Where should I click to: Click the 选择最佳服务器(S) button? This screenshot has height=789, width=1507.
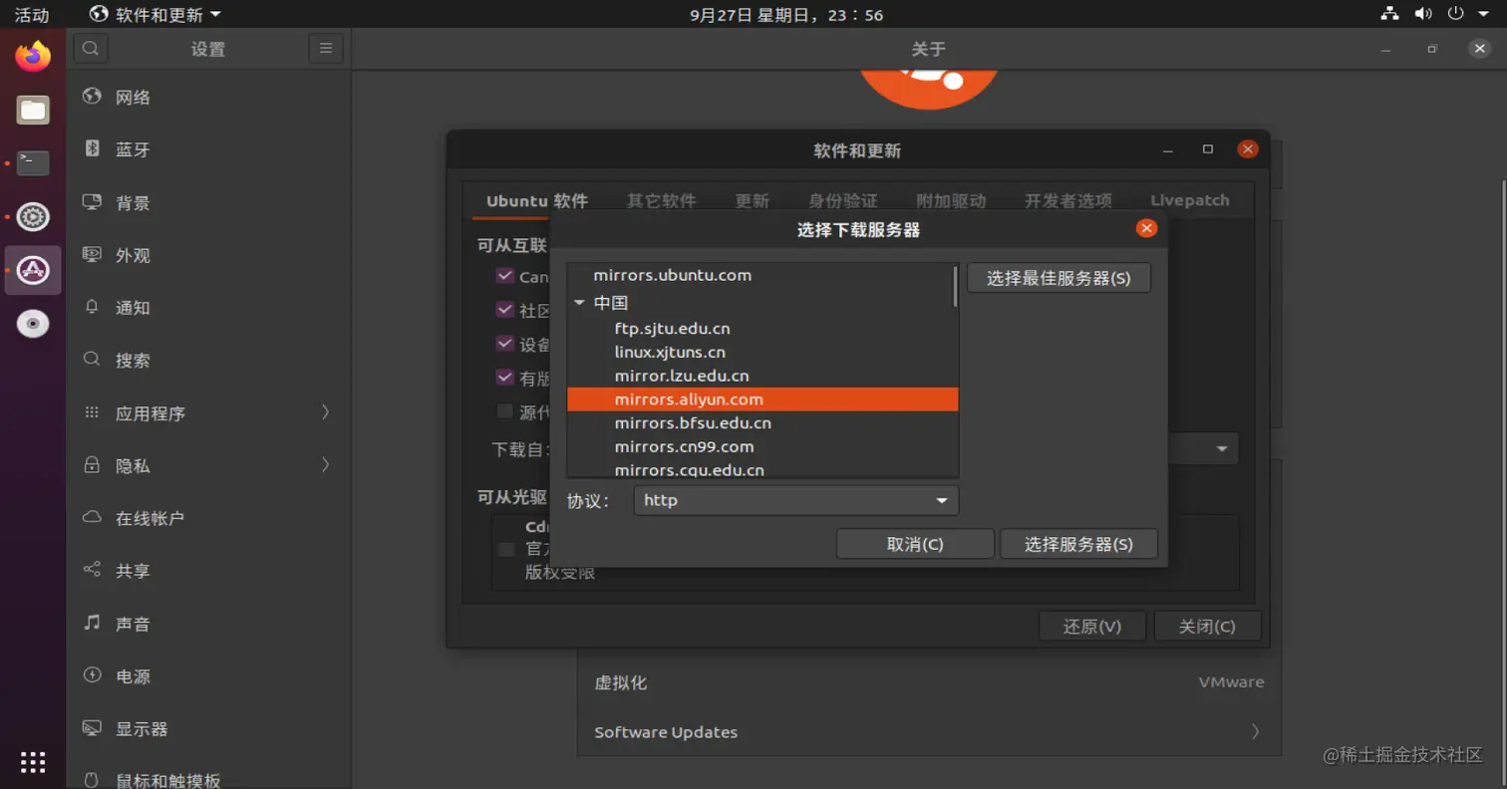pos(1058,278)
